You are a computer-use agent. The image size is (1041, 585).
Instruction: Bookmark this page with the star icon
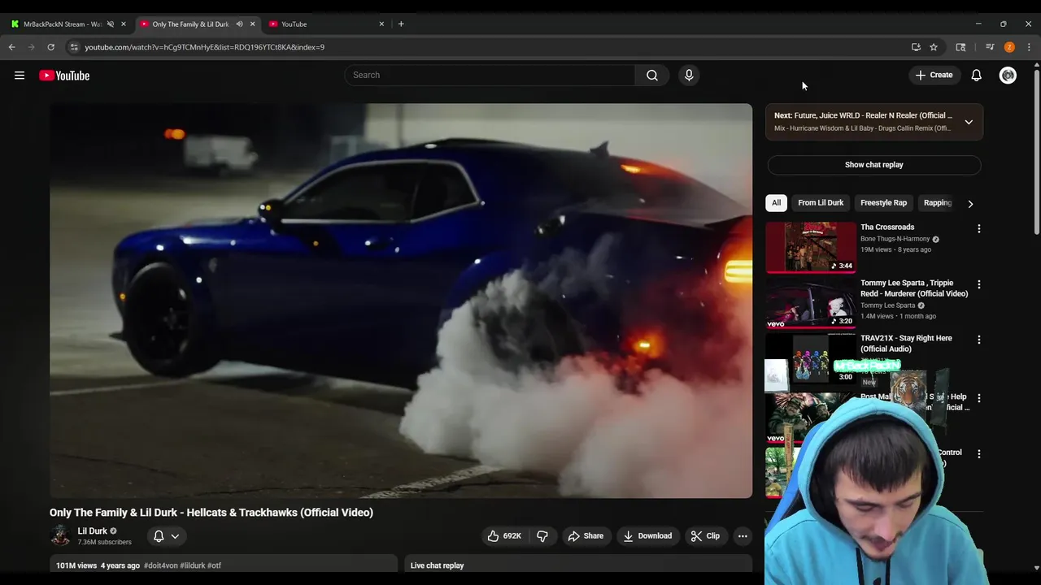coord(934,47)
